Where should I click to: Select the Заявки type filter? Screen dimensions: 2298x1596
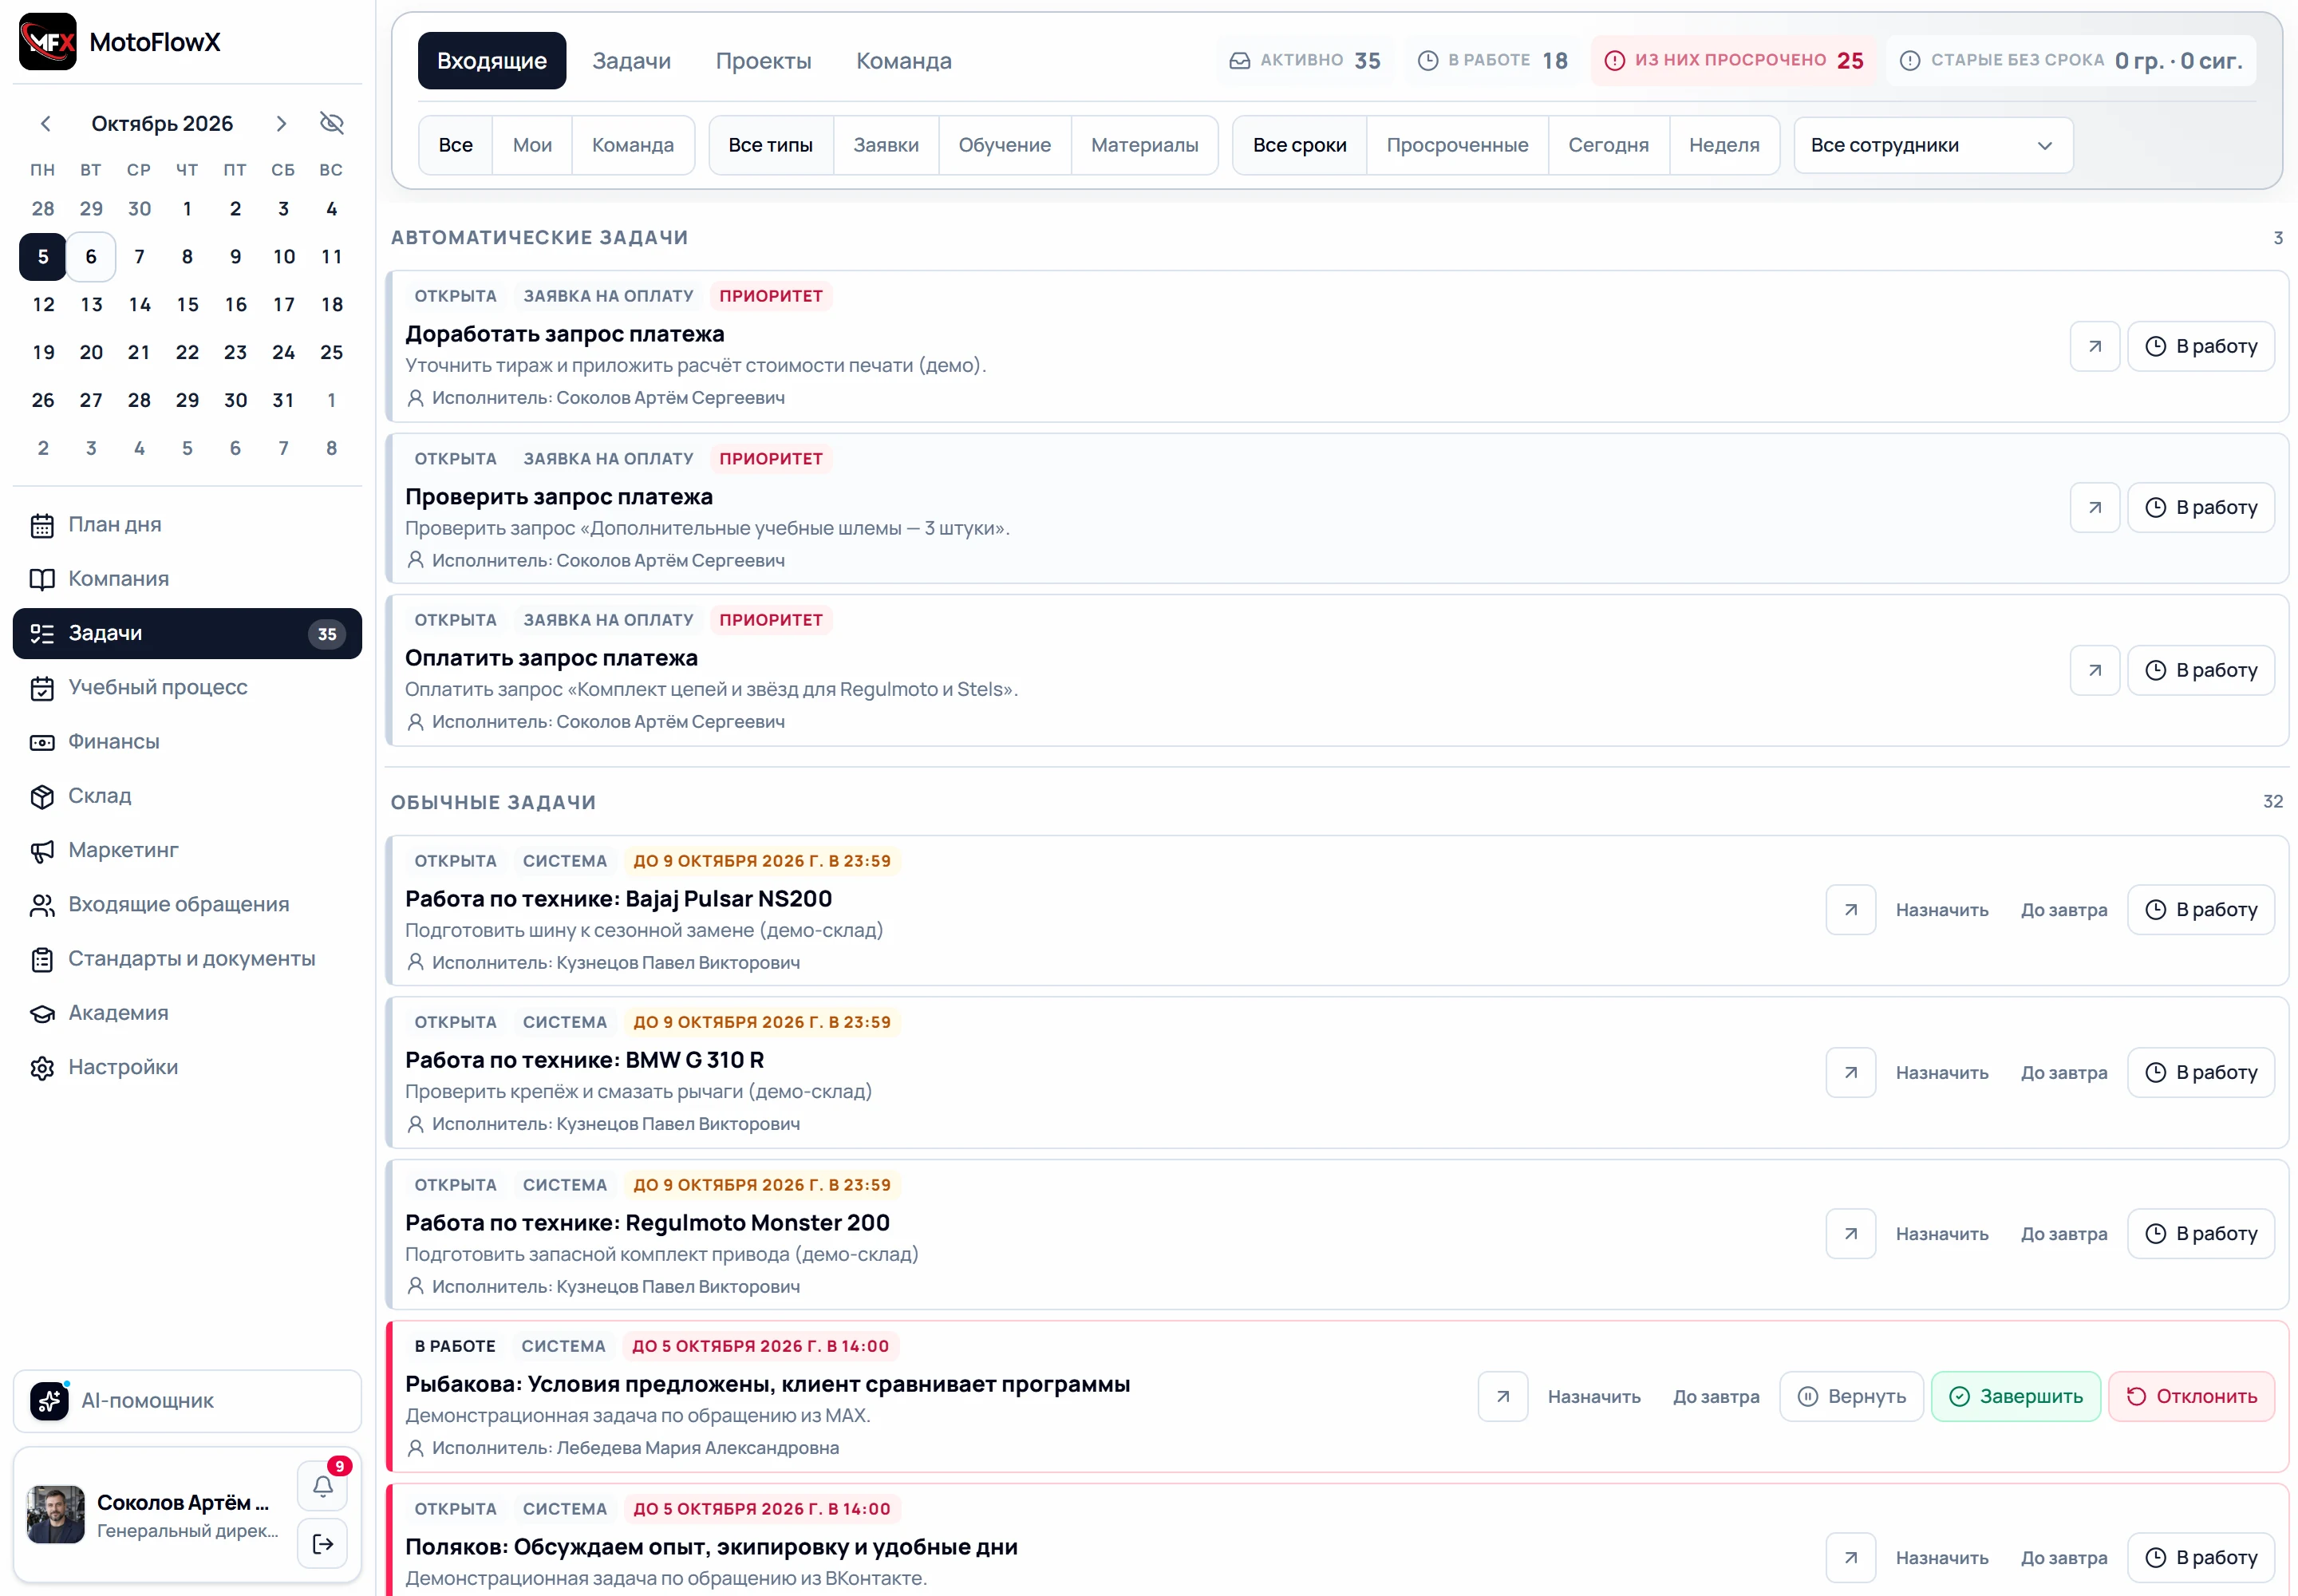click(x=885, y=145)
